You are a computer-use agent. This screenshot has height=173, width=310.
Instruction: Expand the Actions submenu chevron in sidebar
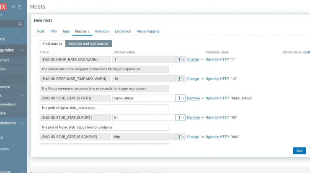pyautogui.click(x=22, y=95)
